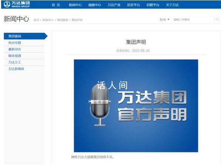Viewport: 221px width, 166px height.
Task: Click 集团要闻 in breadcrumb
Action: pyautogui.click(x=63, y=20)
